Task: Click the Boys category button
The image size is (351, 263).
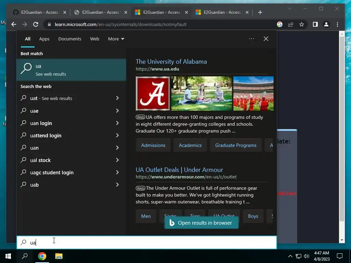Action: tap(253, 216)
